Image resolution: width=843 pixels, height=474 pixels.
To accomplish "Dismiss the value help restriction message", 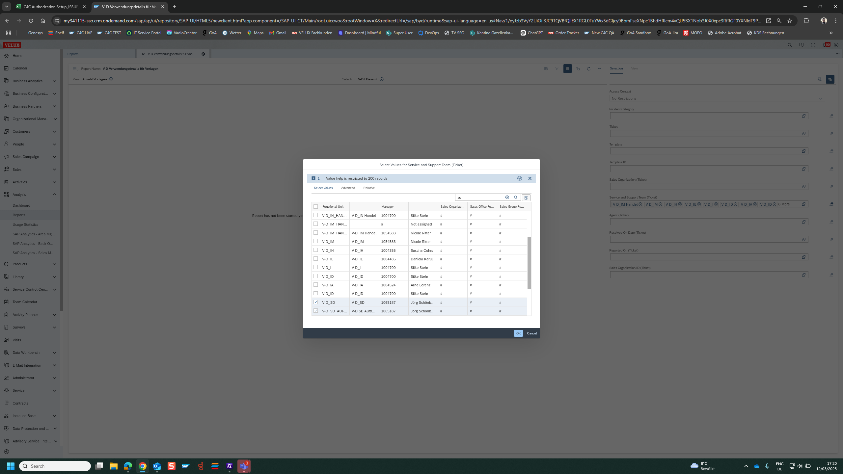I will click(530, 178).
